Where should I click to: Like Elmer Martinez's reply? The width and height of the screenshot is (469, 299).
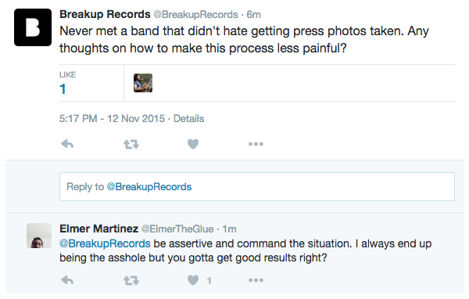click(x=193, y=280)
